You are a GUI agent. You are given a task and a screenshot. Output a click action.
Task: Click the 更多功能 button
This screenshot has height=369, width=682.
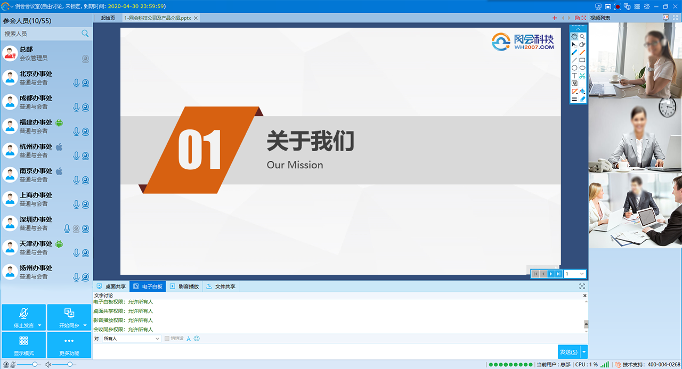(x=69, y=345)
